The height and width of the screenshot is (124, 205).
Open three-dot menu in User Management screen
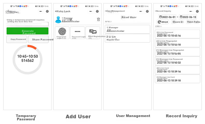coord(141,11)
